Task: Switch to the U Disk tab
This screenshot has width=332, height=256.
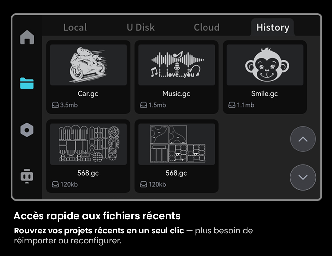Action: [x=141, y=27]
